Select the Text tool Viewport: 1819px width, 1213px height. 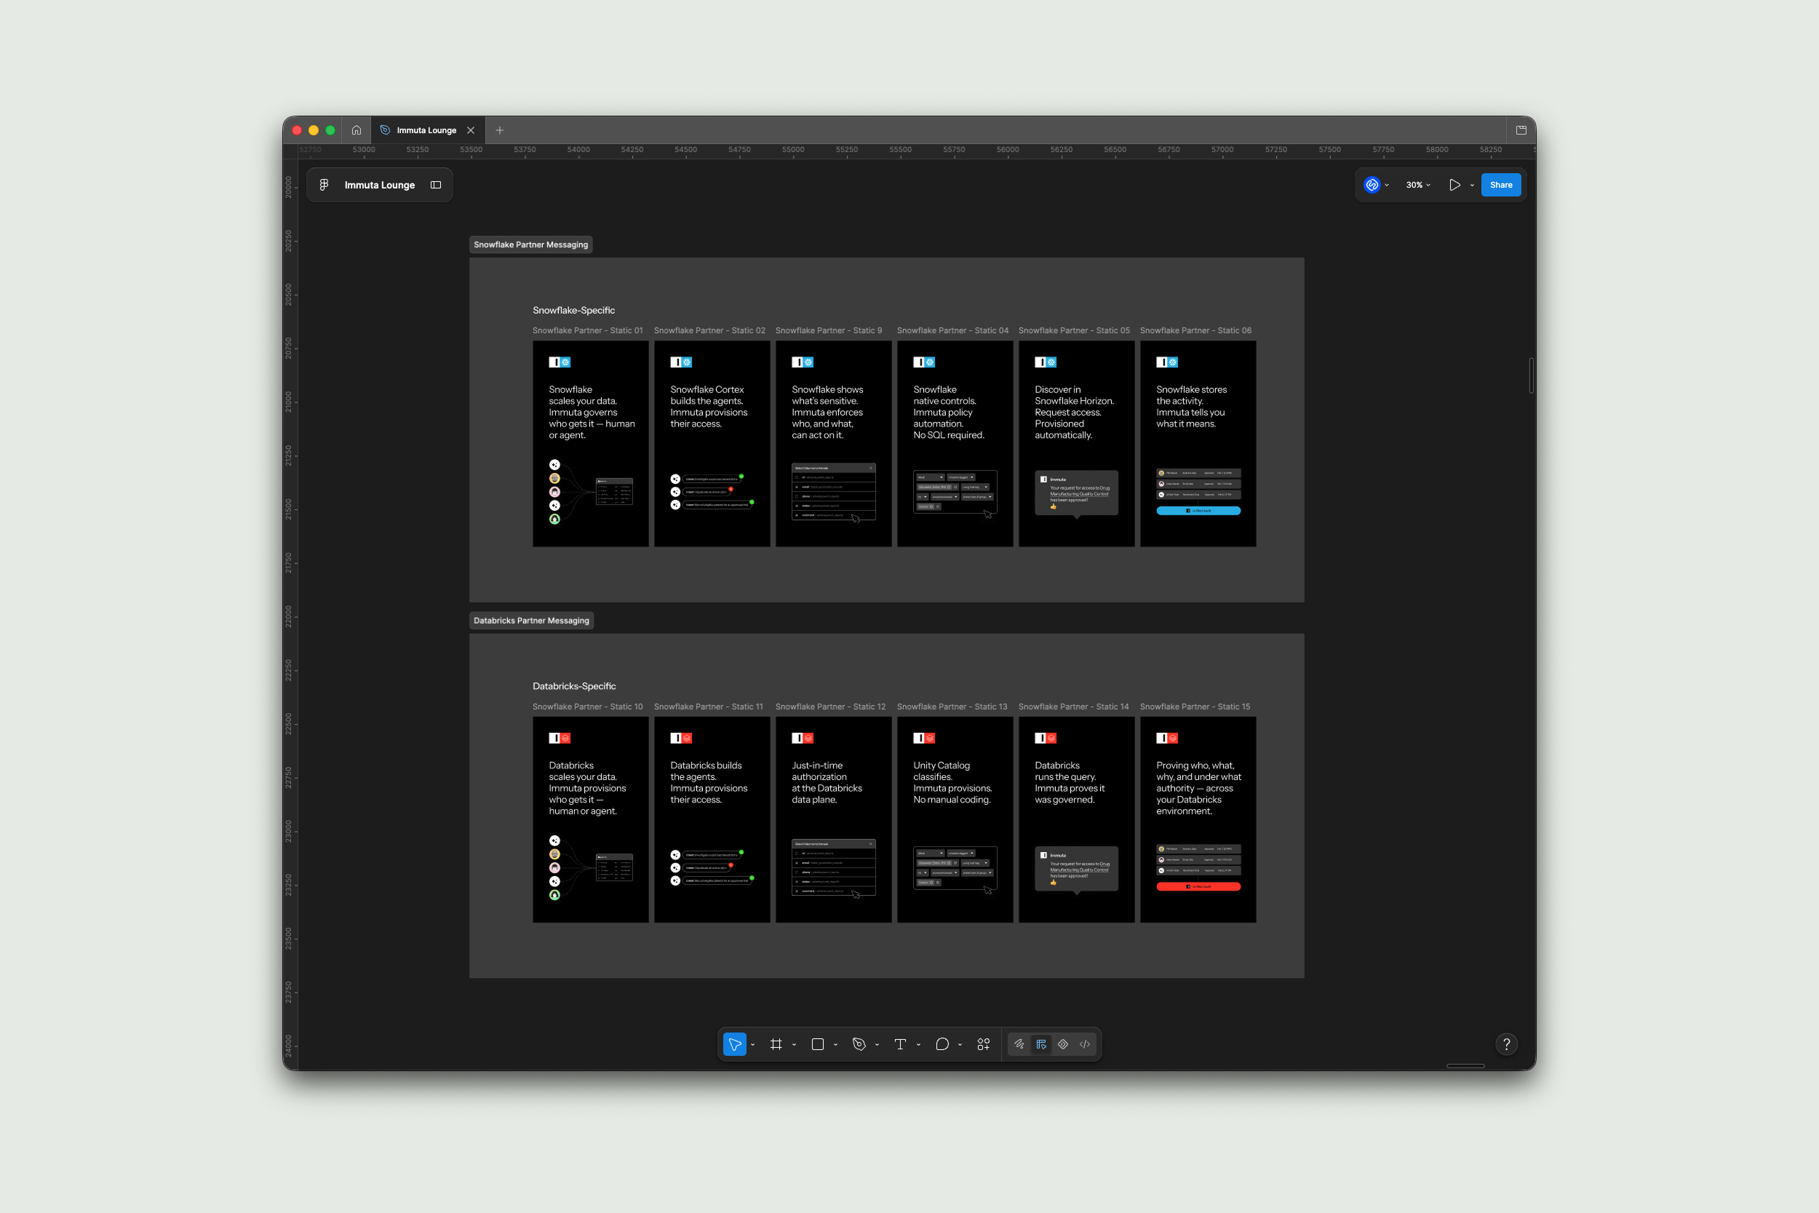click(900, 1044)
